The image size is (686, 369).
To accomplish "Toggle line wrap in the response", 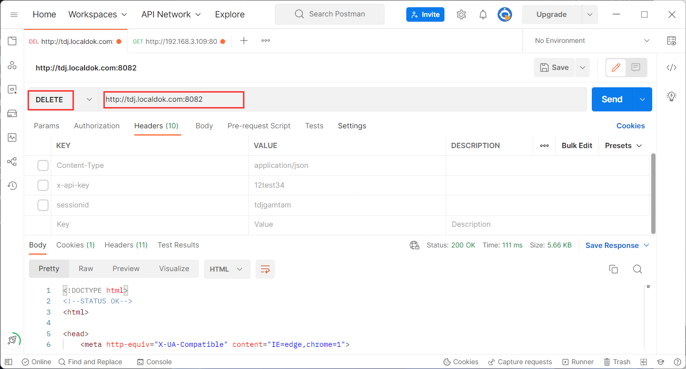I will coord(265,269).
